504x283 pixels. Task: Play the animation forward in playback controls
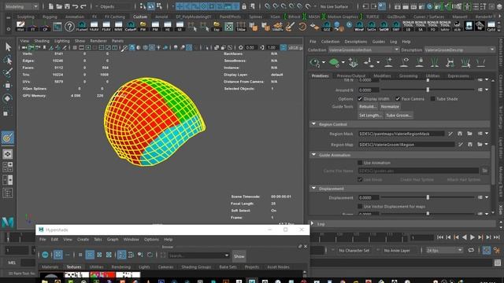pos(472,237)
